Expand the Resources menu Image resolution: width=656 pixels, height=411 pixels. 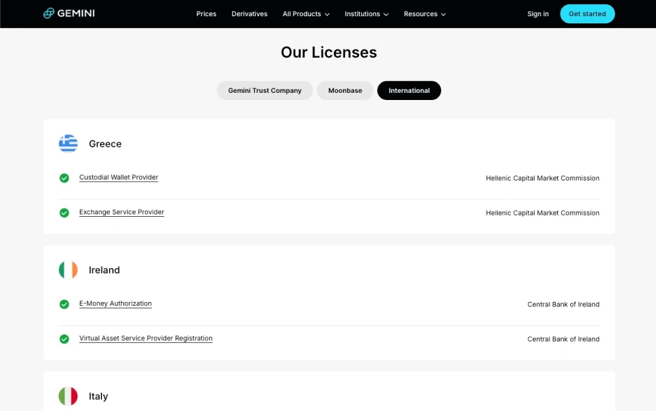point(425,14)
